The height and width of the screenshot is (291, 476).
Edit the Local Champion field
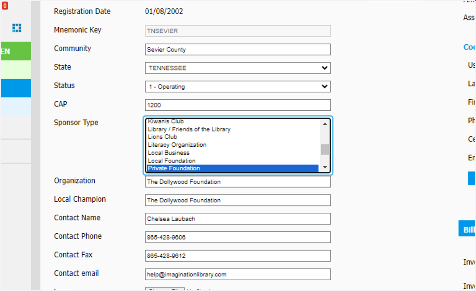(x=238, y=200)
